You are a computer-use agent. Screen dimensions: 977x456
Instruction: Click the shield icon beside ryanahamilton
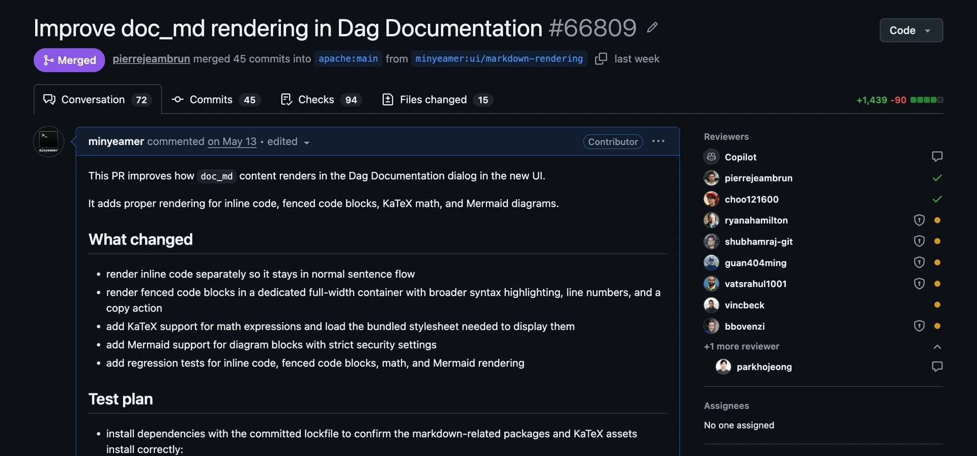[x=919, y=220]
